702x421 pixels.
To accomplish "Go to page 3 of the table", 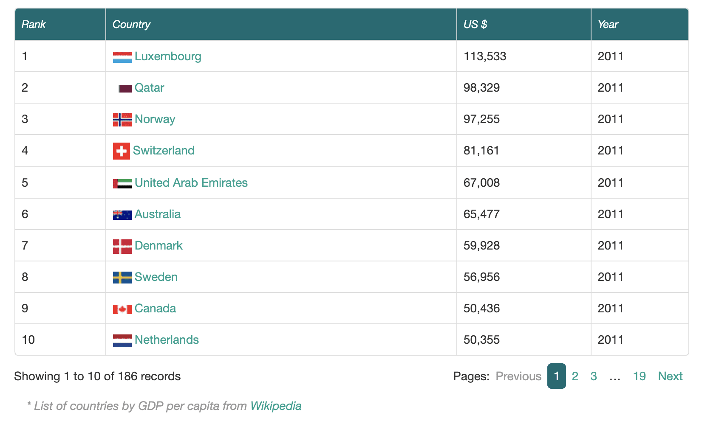I will coord(593,376).
